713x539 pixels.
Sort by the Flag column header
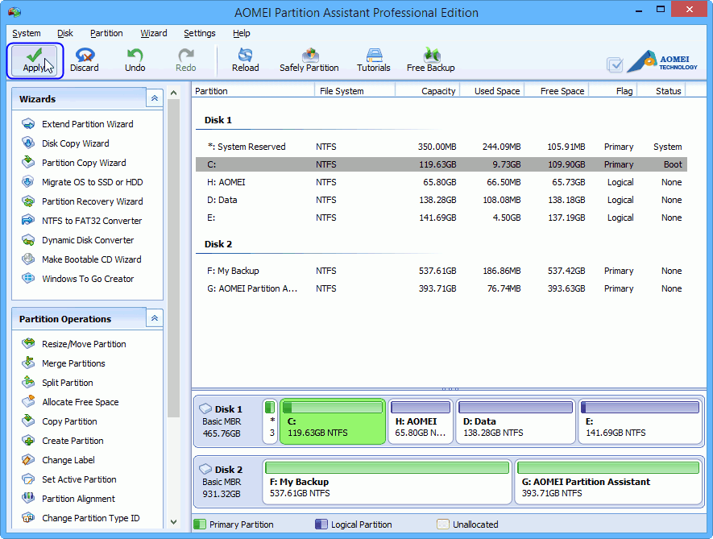613,91
